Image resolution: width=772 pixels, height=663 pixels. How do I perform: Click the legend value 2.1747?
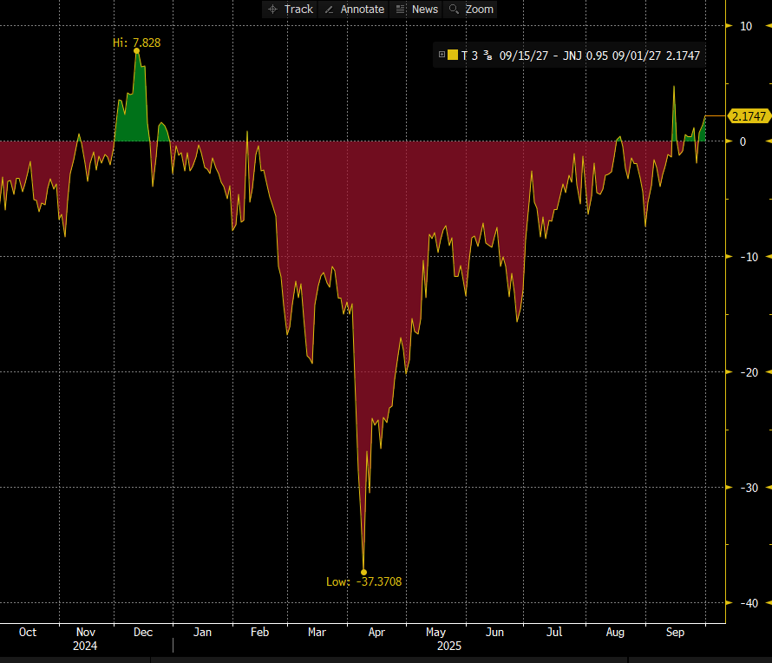click(x=683, y=56)
